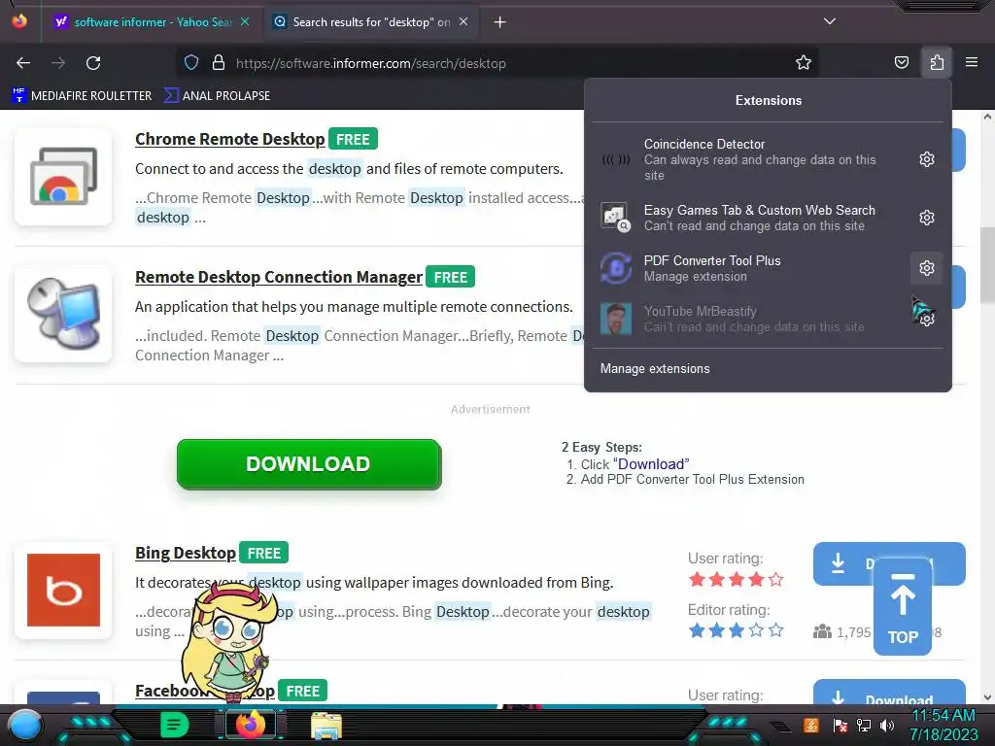This screenshot has height=746, width=995.
Task: Toggle the Extensions puzzle-piece toolbar button
Action: [x=937, y=63]
